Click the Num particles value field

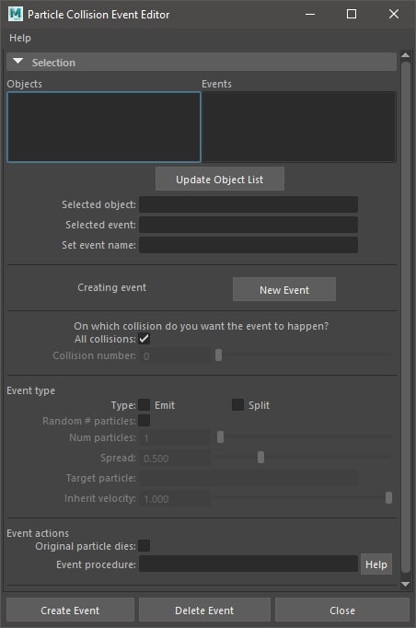click(175, 437)
